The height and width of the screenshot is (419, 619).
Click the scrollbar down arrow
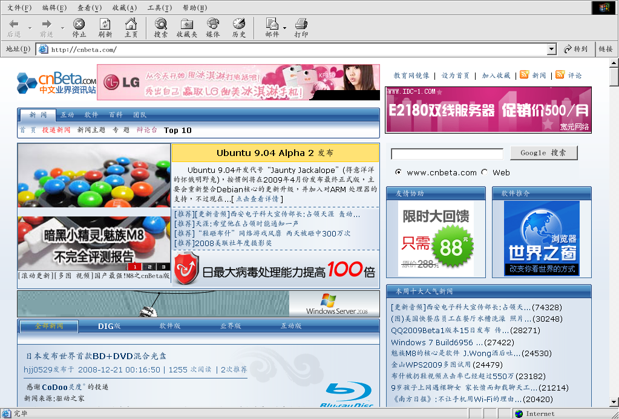(x=614, y=403)
